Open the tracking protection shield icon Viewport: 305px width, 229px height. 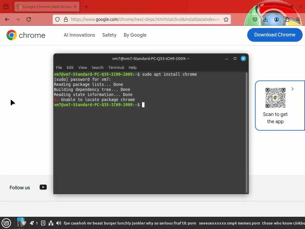tap(57, 19)
